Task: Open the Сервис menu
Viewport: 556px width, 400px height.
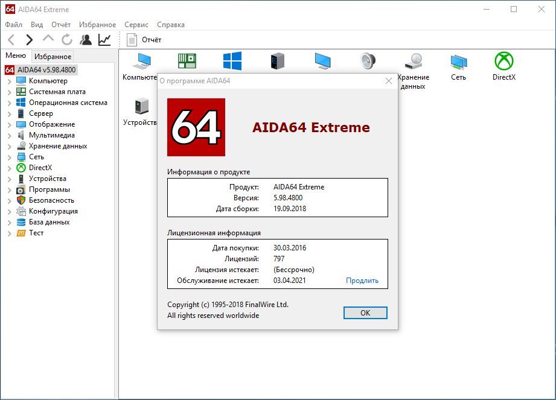Action: coord(136,25)
